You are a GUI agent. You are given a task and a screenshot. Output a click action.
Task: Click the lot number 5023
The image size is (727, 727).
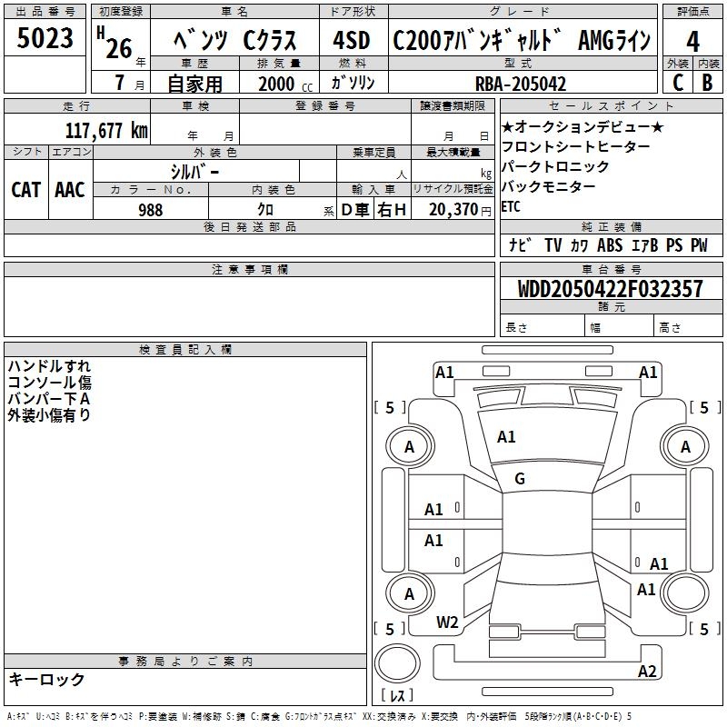point(45,38)
